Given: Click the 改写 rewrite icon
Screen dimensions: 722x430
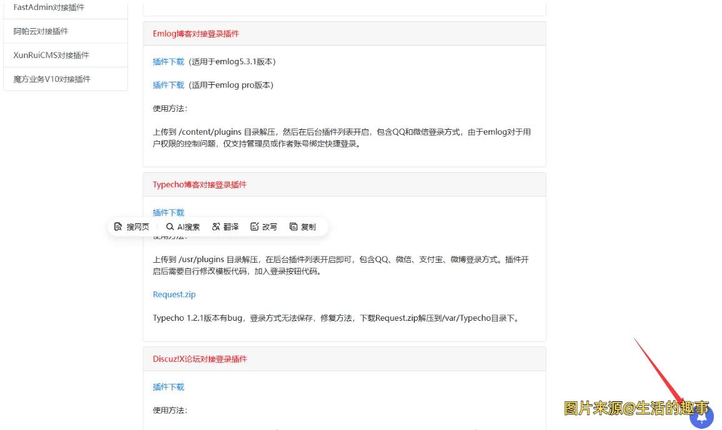Looking at the screenshot, I should (x=264, y=227).
